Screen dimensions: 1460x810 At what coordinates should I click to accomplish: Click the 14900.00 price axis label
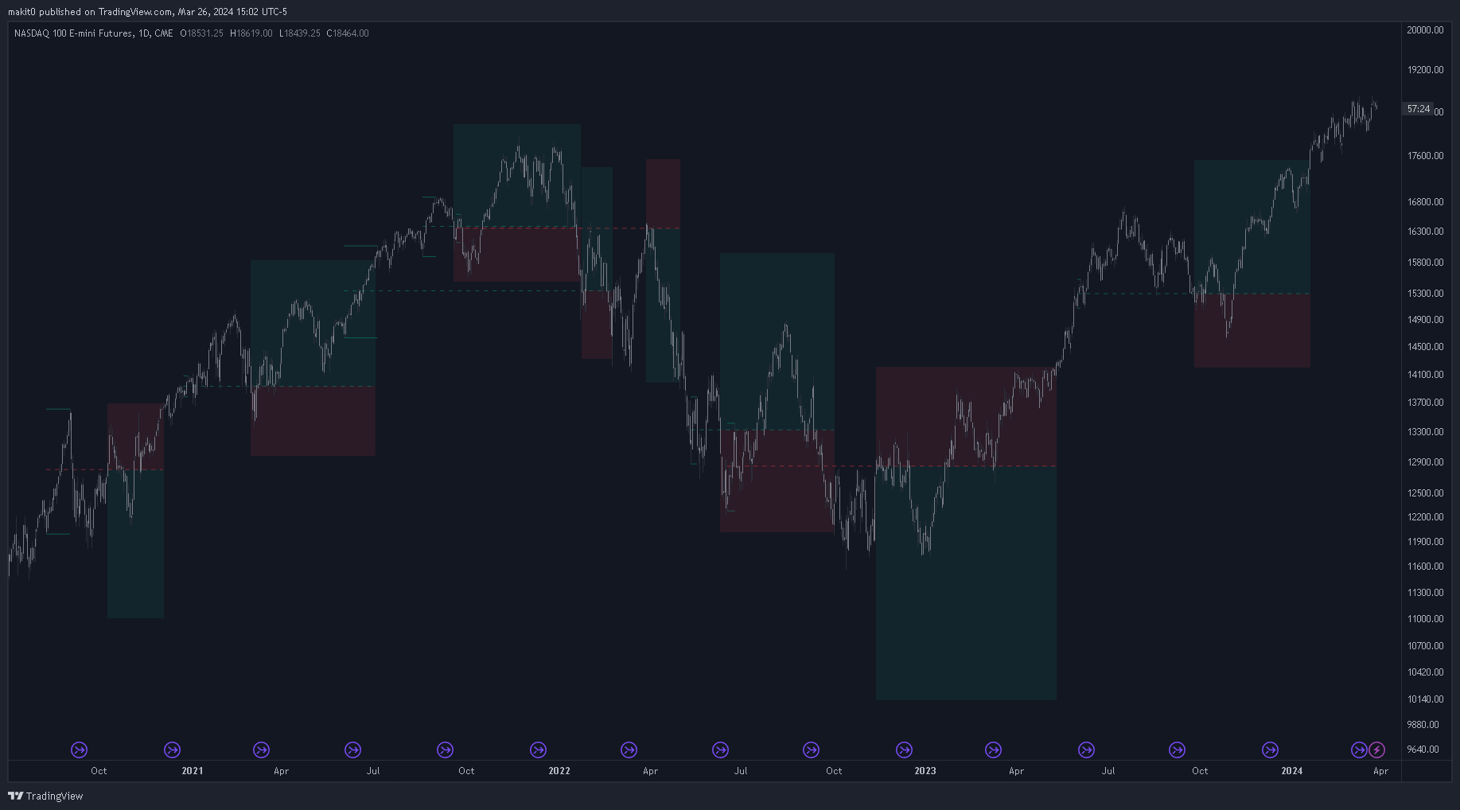[1425, 320]
